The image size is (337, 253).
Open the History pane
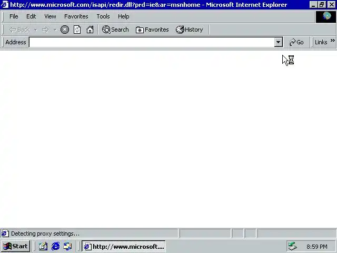(190, 30)
